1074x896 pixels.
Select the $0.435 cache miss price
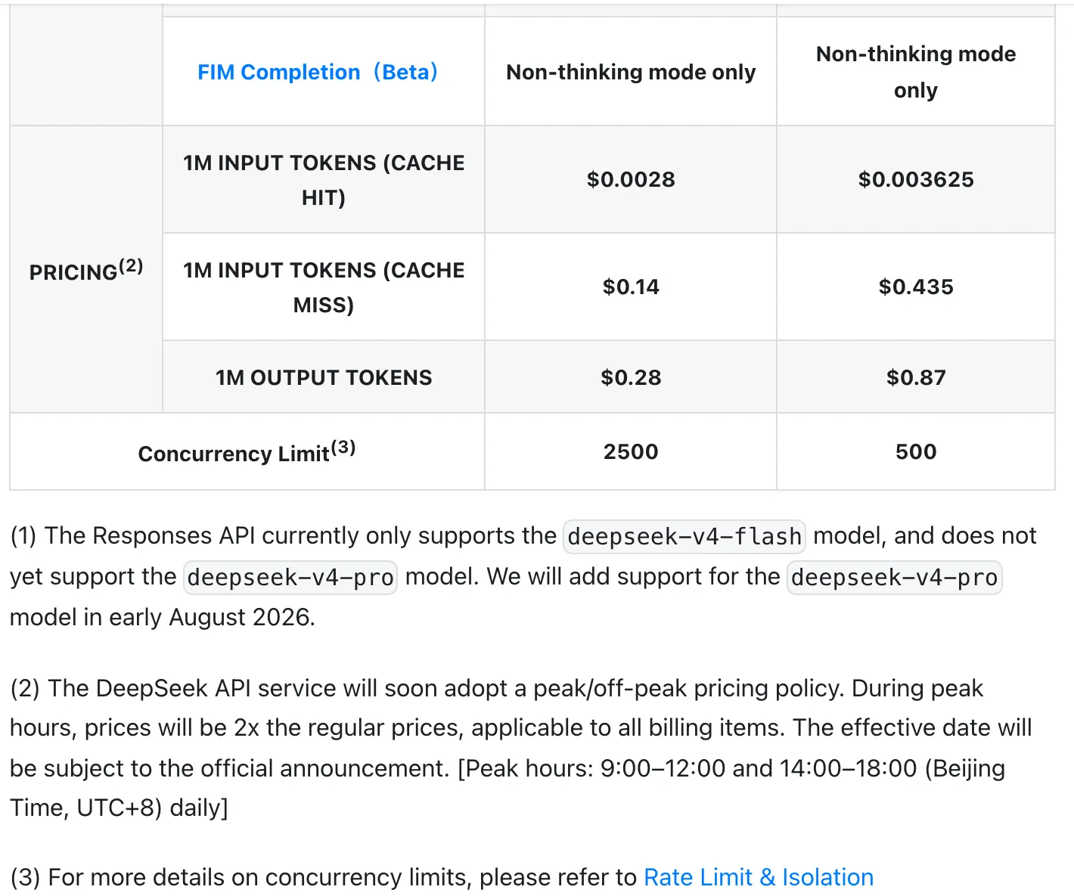coord(916,287)
